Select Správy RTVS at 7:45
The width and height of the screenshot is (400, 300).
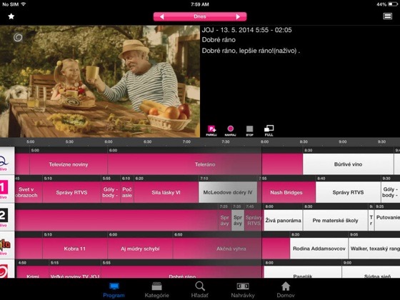coord(253,221)
